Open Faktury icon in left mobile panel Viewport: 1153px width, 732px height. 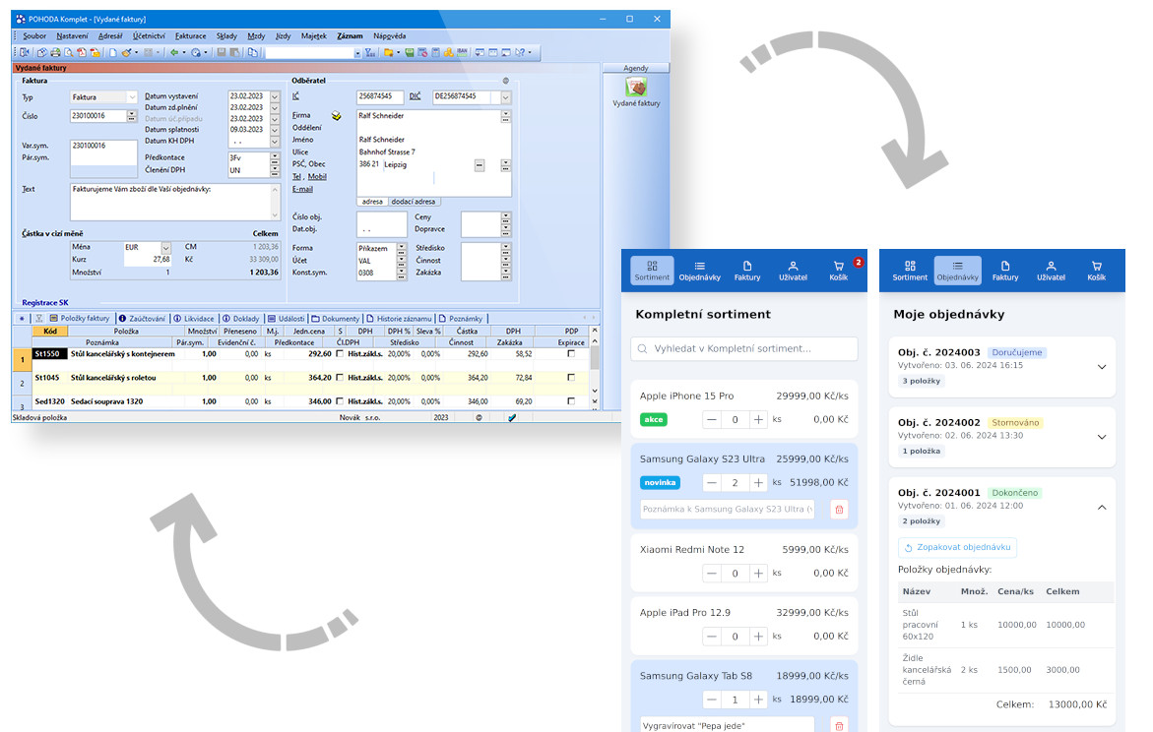pos(747,271)
